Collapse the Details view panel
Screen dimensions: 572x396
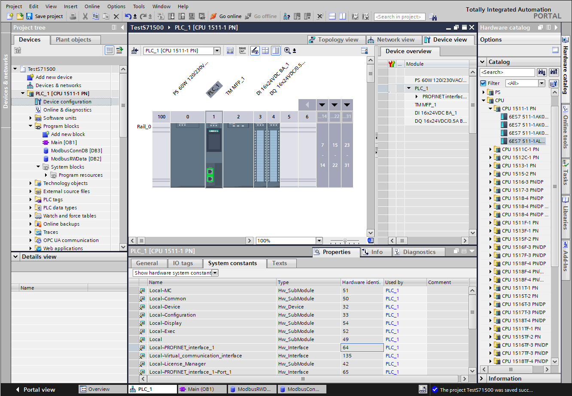[x=16, y=257]
